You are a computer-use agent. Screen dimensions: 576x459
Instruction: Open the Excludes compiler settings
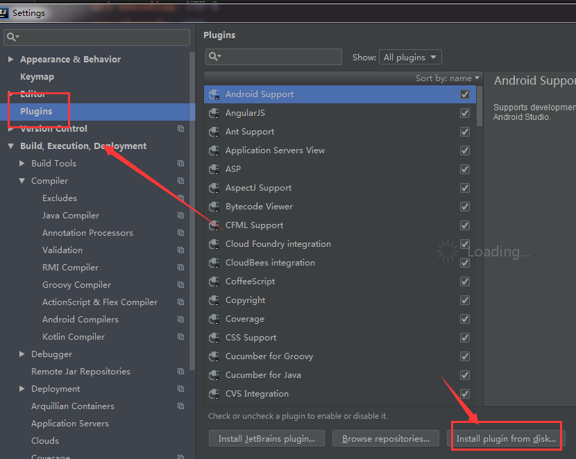(60, 198)
